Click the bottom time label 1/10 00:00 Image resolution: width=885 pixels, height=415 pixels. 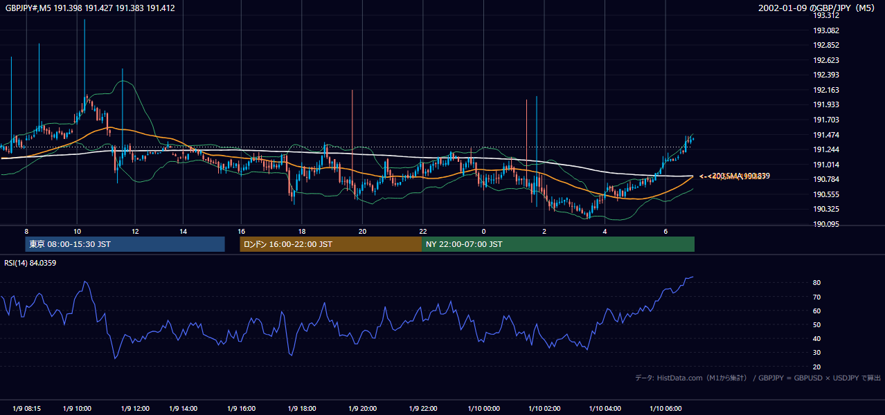(483, 409)
